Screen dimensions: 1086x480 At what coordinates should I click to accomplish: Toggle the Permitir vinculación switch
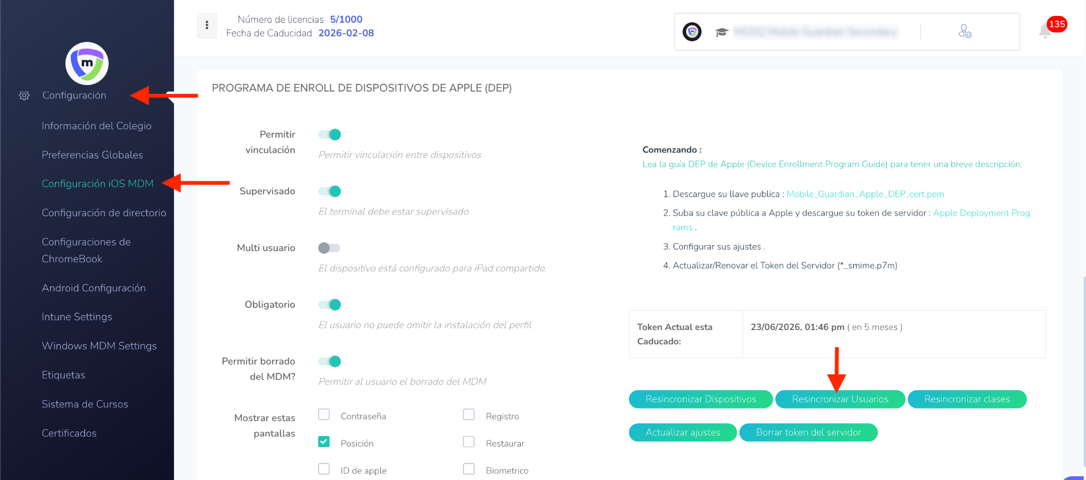329,135
